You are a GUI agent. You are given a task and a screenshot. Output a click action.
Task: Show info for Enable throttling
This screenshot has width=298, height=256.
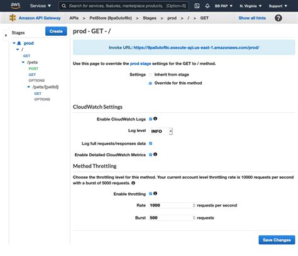coord(155,193)
